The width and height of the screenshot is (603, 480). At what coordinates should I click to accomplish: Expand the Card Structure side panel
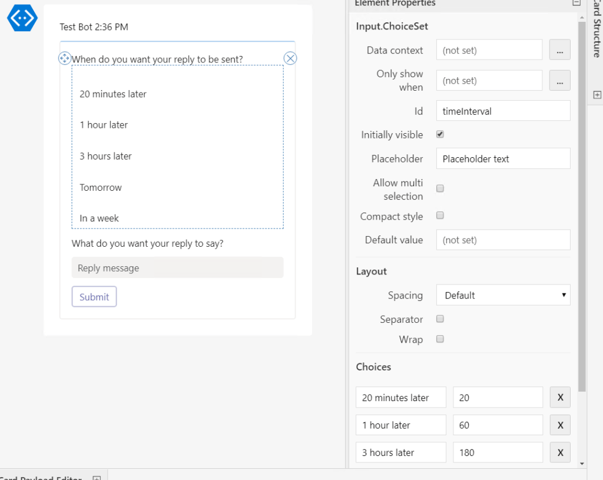[x=597, y=95]
